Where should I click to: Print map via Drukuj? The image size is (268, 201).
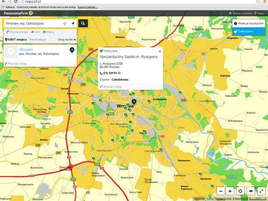pyautogui.click(x=49, y=32)
